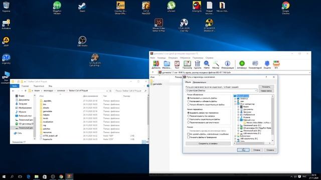
Task: Select 'Перезаписывать без запроса' radio
Action: [189, 116]
